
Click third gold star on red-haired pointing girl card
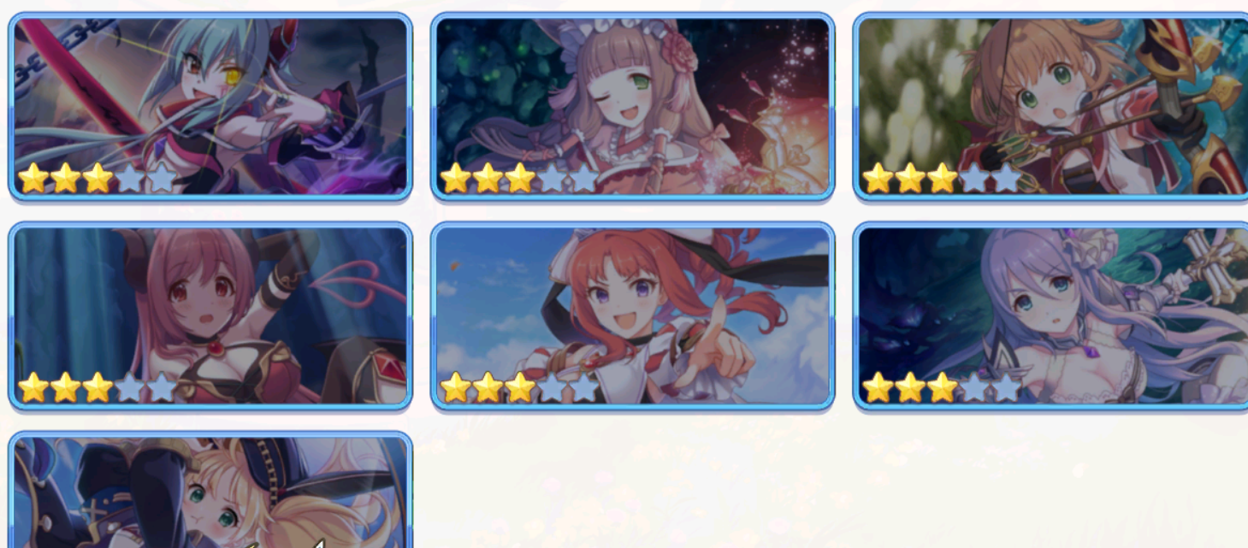click(519, 387)
